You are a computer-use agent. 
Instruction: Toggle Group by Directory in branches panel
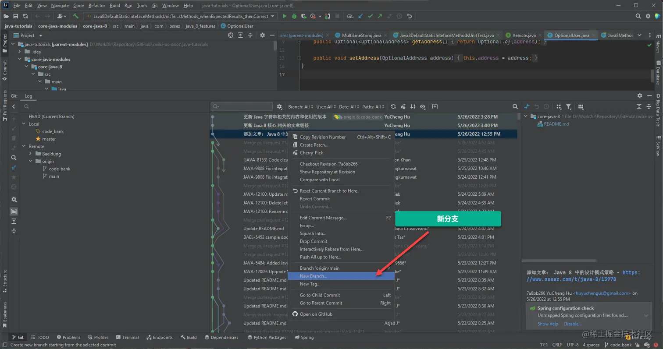coord(14,212)
